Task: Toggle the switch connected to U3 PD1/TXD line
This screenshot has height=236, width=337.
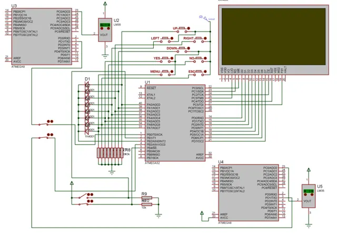Action: click(x=44, y=124)
